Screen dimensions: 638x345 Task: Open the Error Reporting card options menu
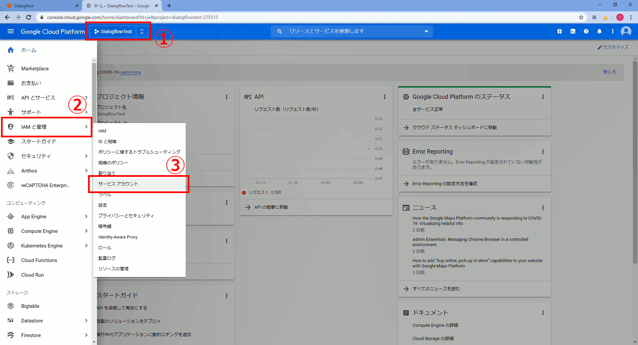pyautogui.click(x=543, y=152)
